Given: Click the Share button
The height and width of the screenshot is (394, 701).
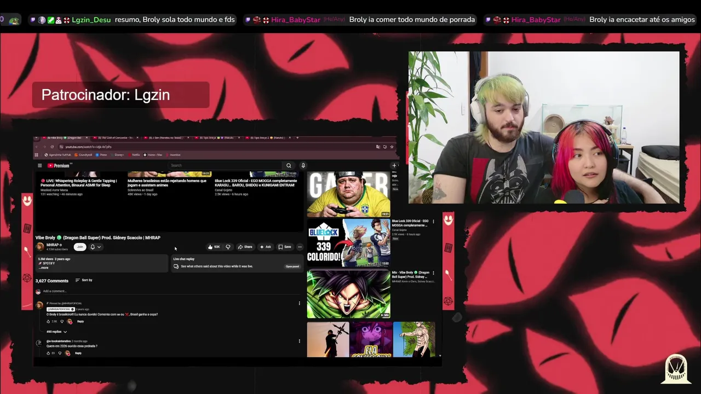Looking at the screenshot, I should [245, 247].
